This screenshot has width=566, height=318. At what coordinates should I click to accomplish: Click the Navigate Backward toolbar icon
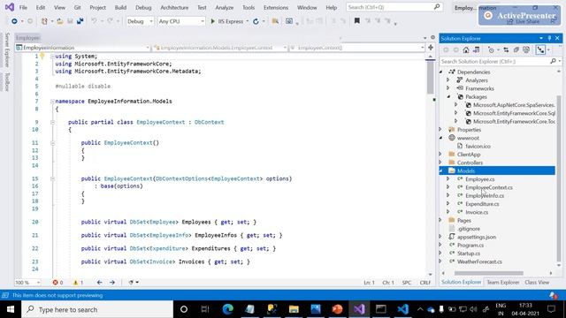[x=14, y=21]
